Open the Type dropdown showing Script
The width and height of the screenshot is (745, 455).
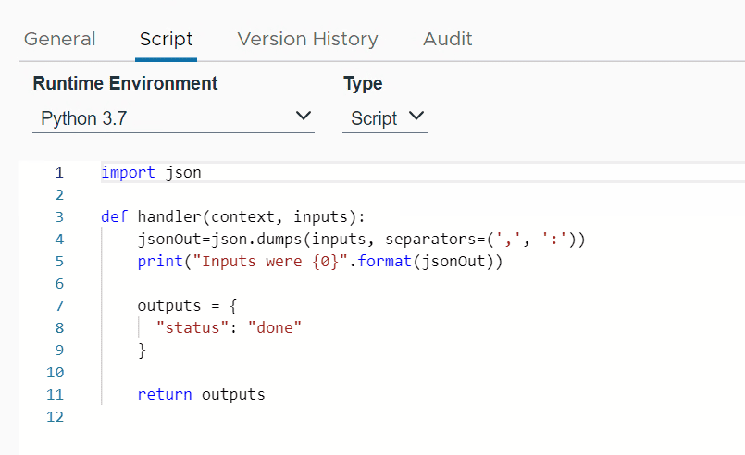[384, 118]
